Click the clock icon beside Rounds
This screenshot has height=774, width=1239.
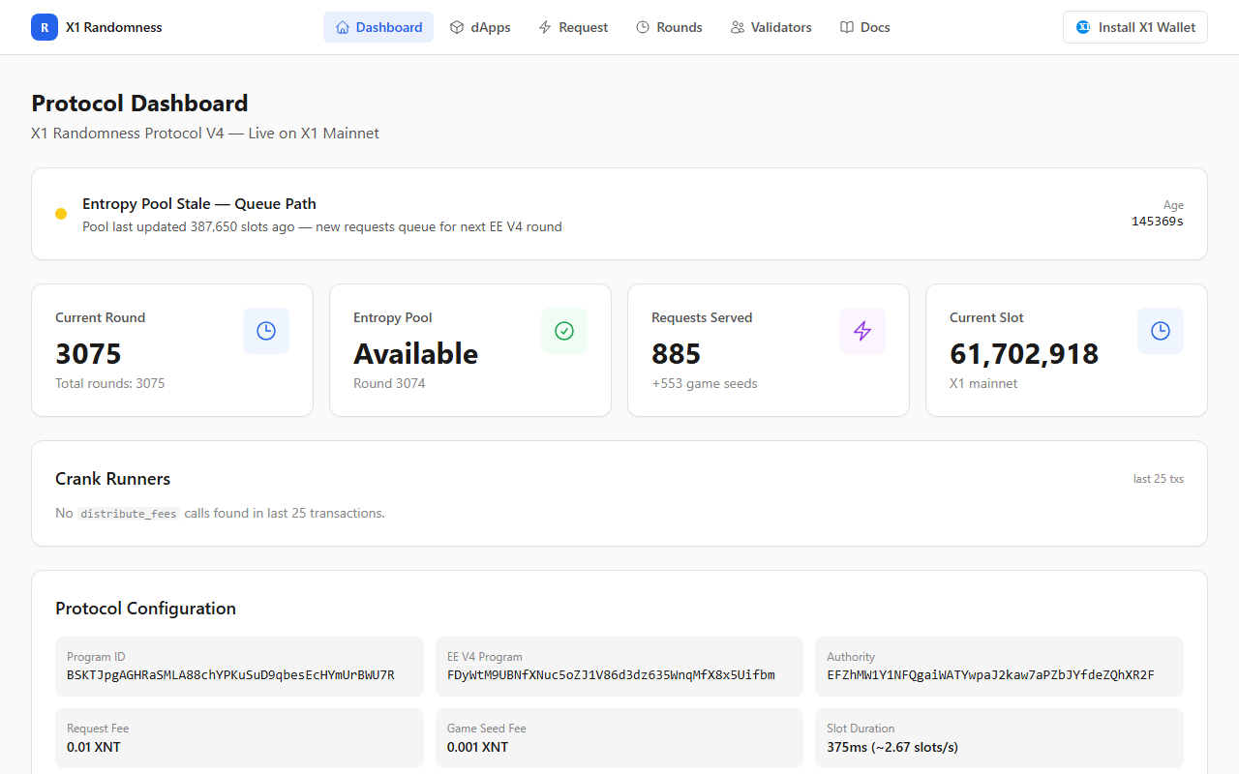click(643, 27)
